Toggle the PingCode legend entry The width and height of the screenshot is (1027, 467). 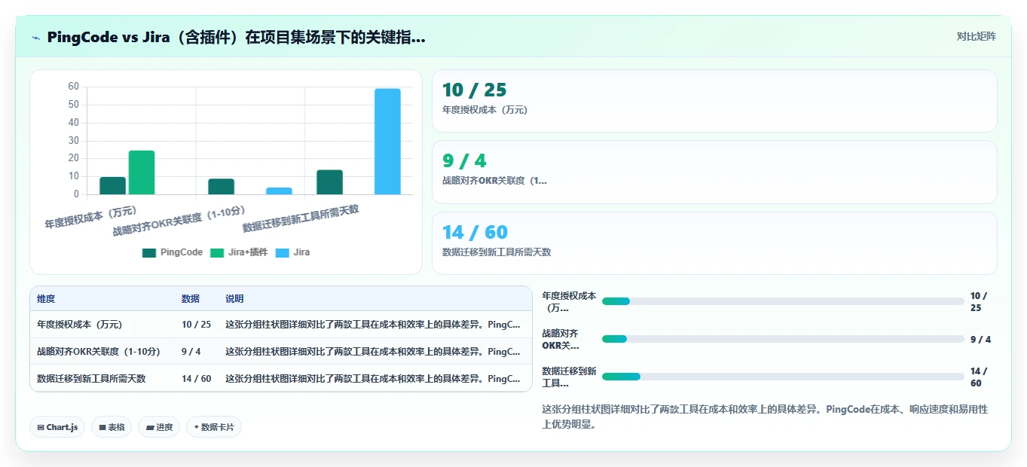click(x=173, y=252)
